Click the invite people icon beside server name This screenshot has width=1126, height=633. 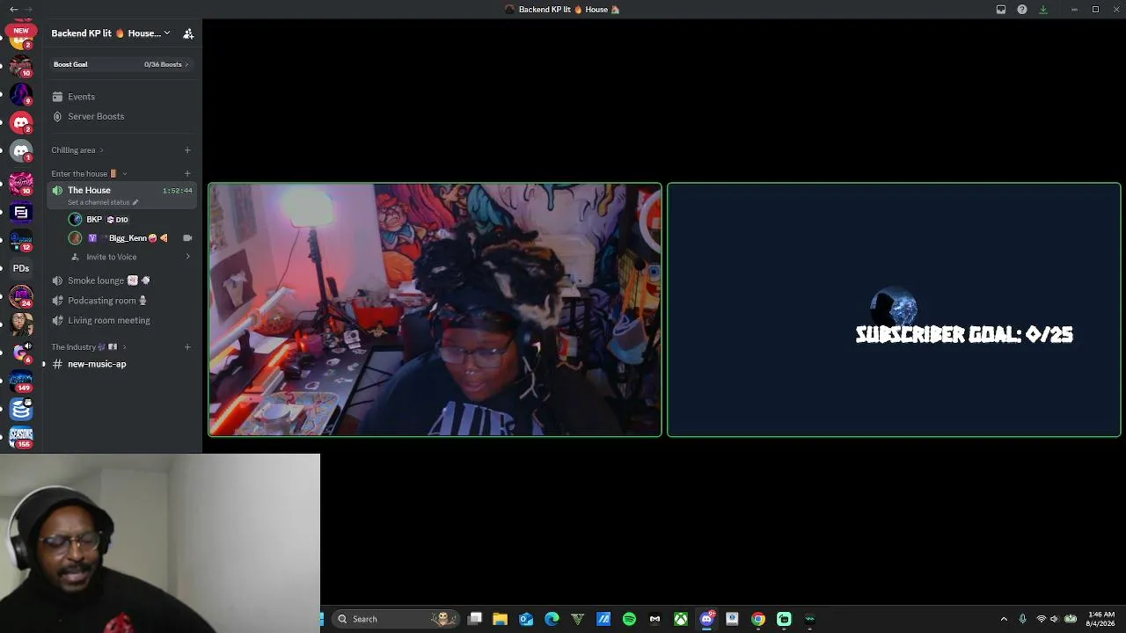click(x=188, y=33)
